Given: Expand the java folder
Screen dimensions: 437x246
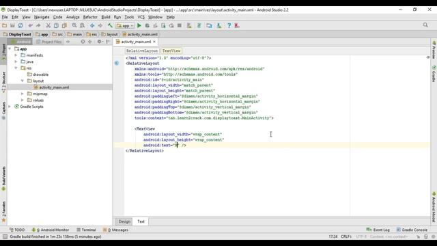Looking at the screenshot, I should coord(16,61).
